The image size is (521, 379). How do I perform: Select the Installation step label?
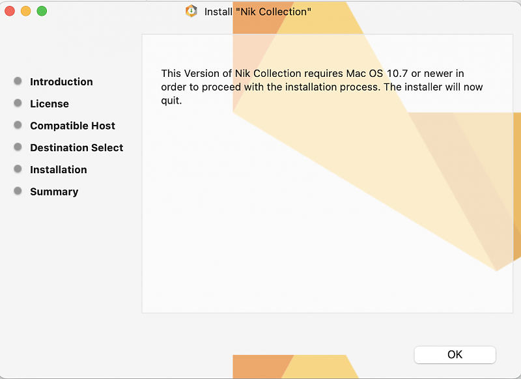click(58, 169)
